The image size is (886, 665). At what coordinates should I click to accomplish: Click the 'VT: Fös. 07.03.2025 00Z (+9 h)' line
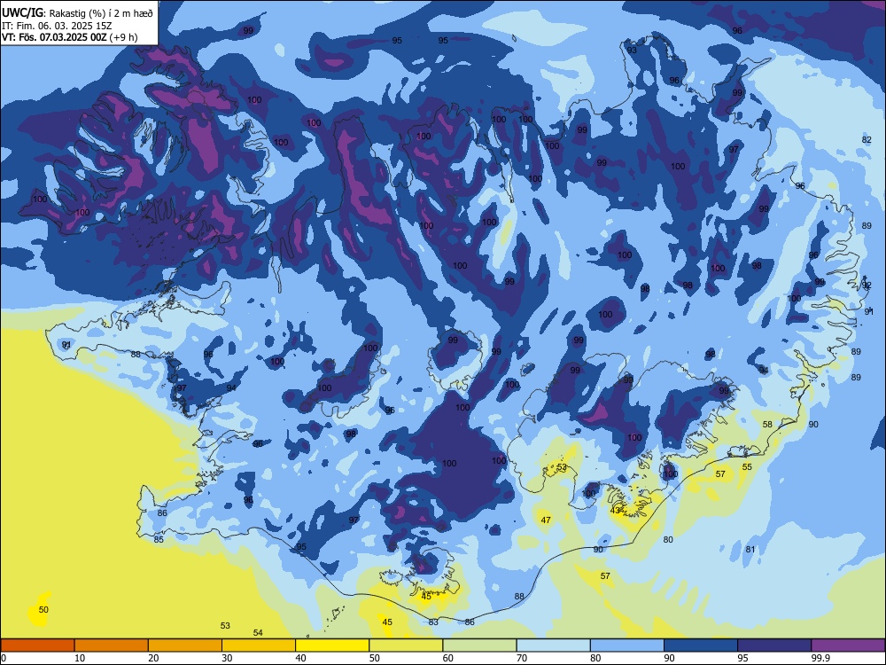tap(70, 37)
